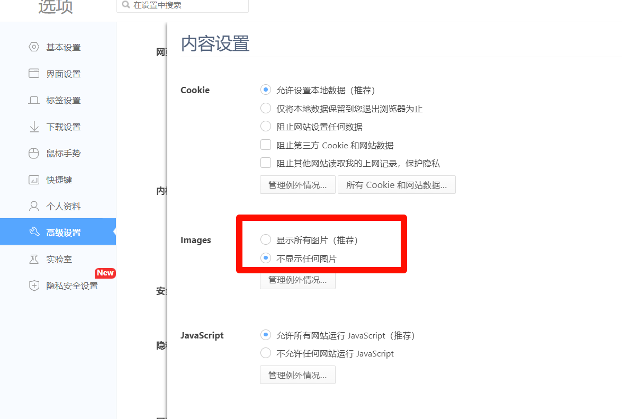This screenshot has width=622, height=419.
Task: Click the 快捷键 keyboard shortcut icon
Action: (33, 179)
